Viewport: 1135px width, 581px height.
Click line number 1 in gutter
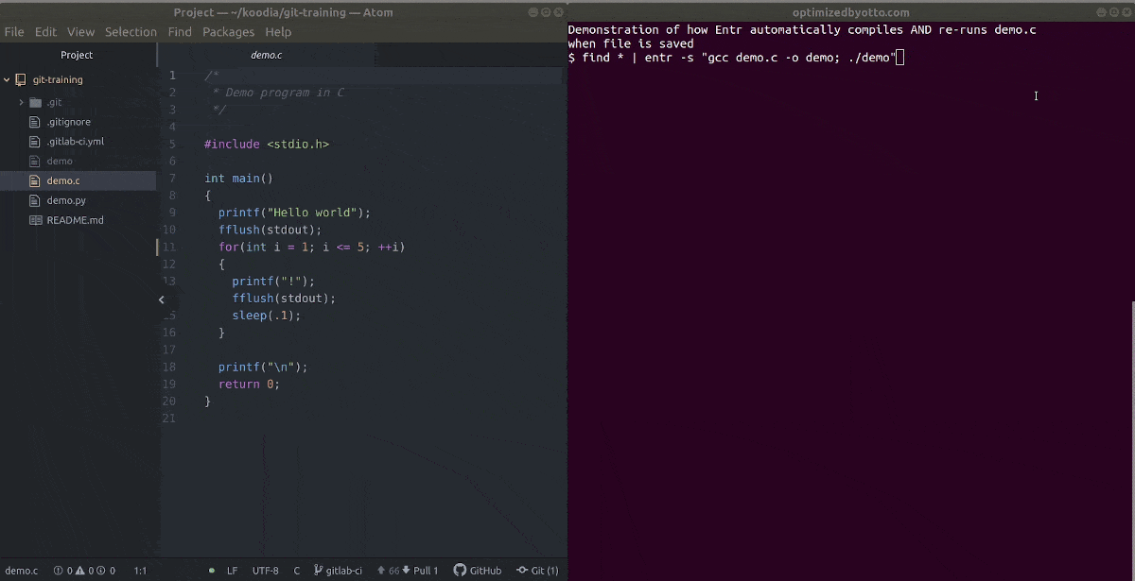click(x=172, y=76)
